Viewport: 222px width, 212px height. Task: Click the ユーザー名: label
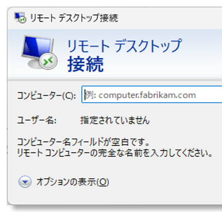coord(37,121)
